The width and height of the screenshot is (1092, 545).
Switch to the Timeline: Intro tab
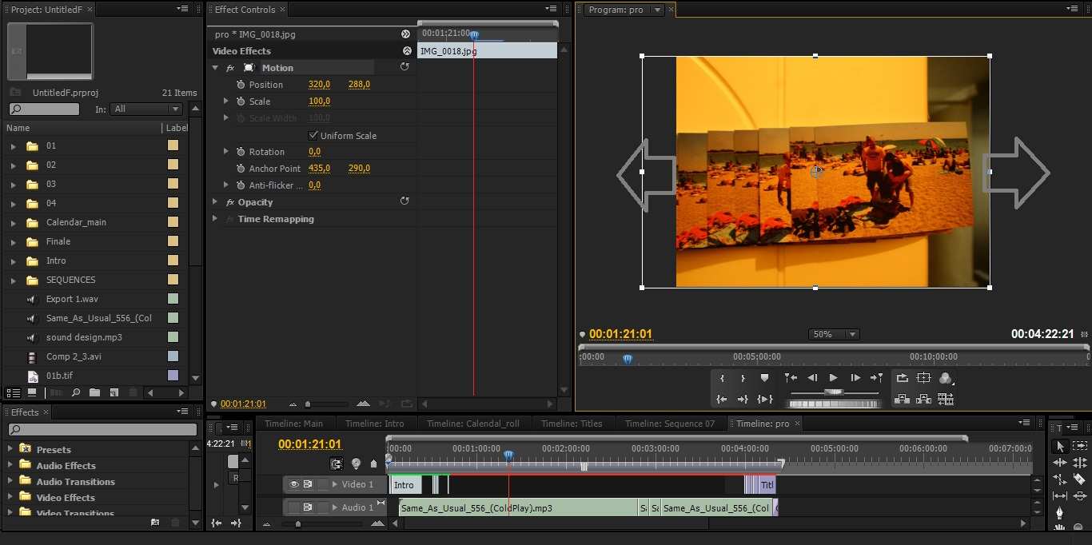(x=375, y=424)
